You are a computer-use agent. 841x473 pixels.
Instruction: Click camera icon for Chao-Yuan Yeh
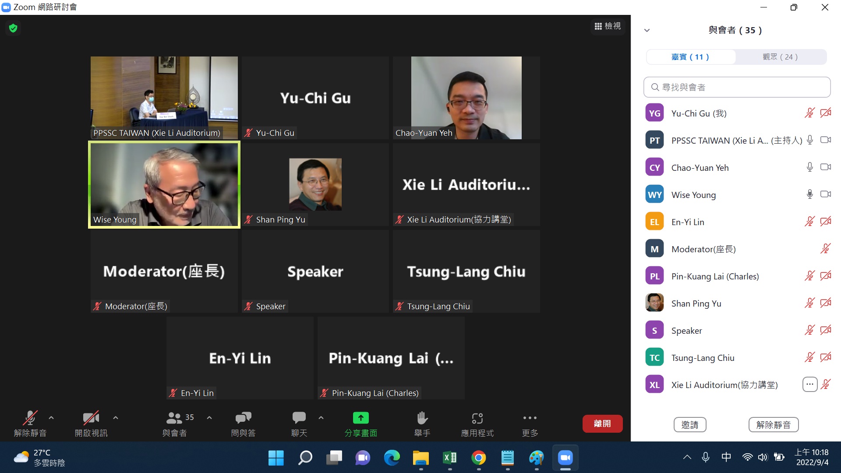point(826,167)
